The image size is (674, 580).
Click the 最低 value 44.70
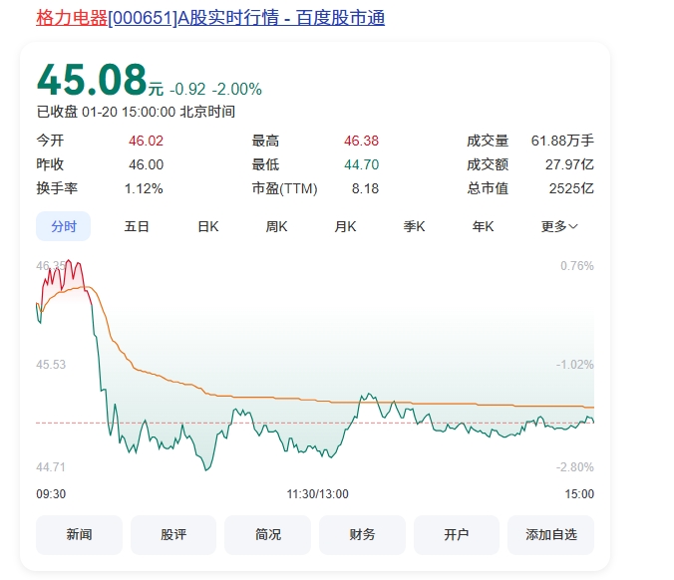point(362,164)
